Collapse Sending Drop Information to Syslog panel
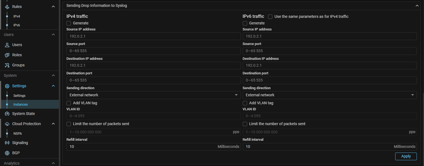Viewport: 424px width, 166px height. (417, 5)
